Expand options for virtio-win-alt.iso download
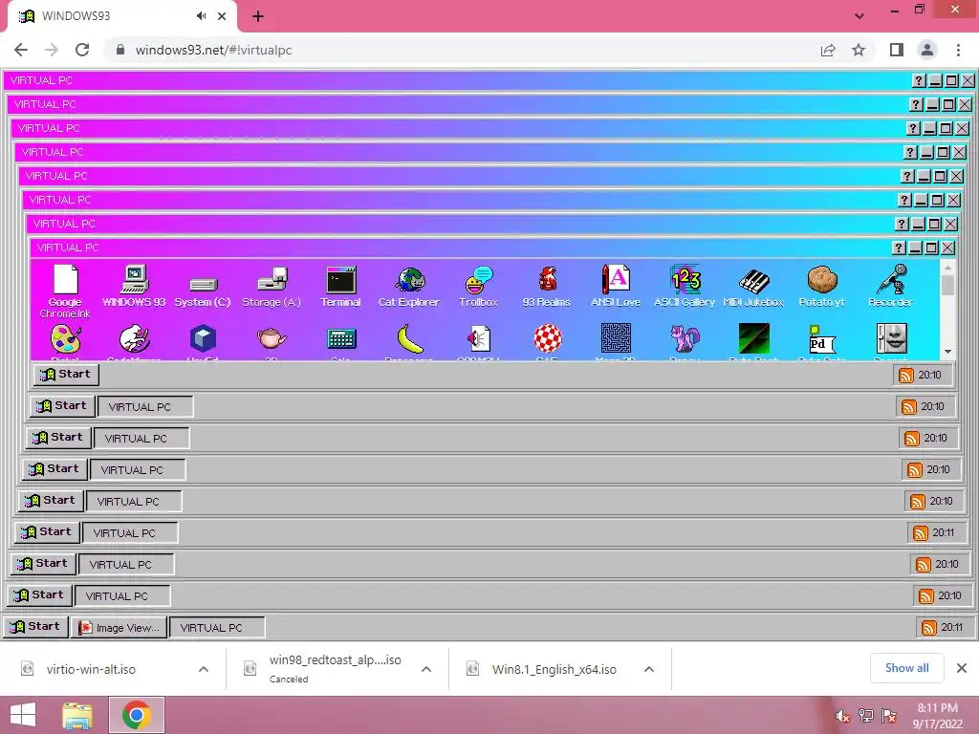The image size is (979, 734). pos(204,669)
